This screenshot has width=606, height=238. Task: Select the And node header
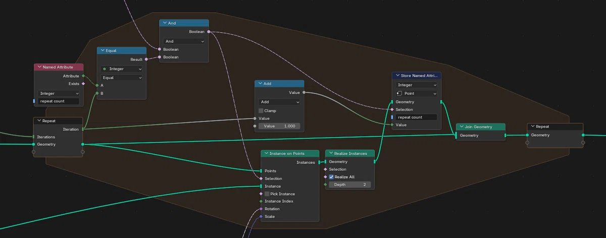click(184, 23)
